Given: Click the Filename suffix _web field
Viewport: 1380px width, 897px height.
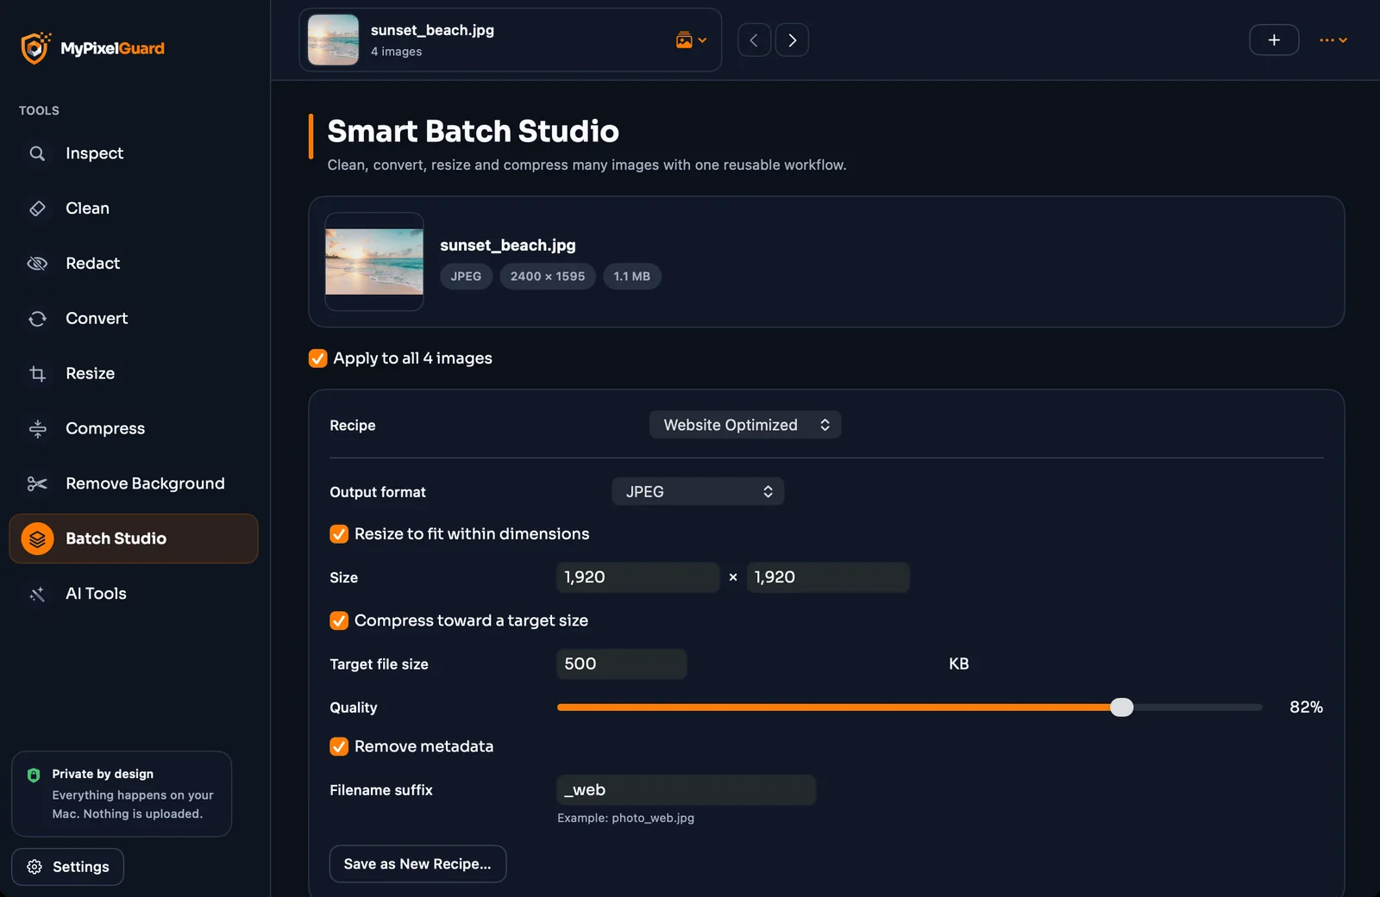Looking at the screenshot, I should coord(687,790).
